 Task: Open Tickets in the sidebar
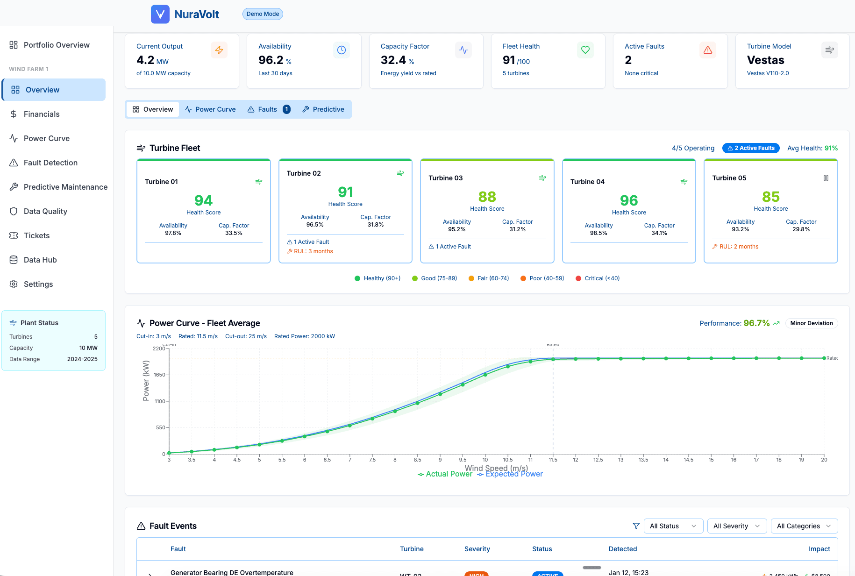point(54,235)
